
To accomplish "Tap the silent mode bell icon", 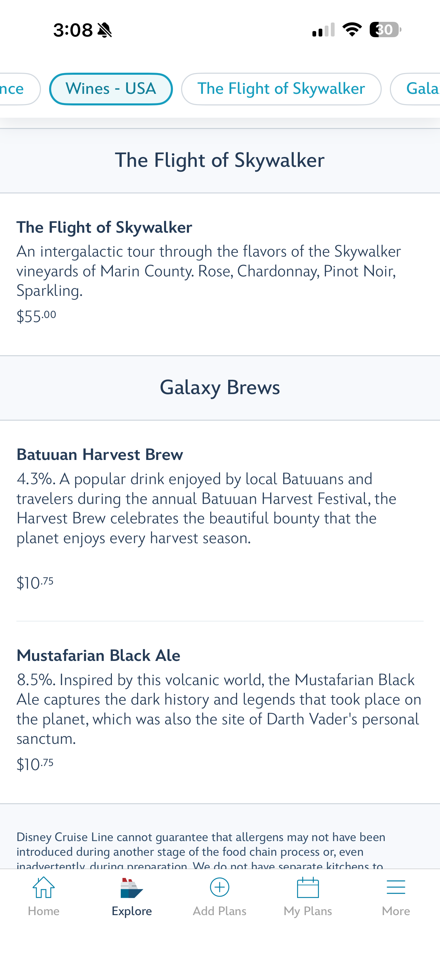I will (105, 30).
